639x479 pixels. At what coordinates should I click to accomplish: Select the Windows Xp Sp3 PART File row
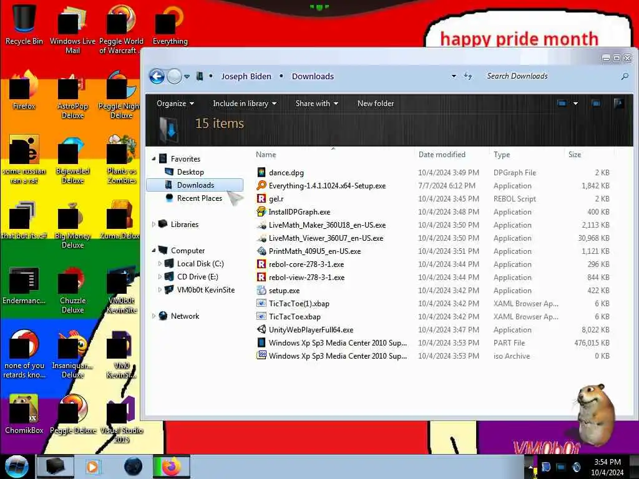pos(433,342)
